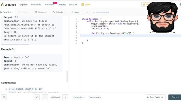
Task: Go to the previous problem
Action: 45,97
